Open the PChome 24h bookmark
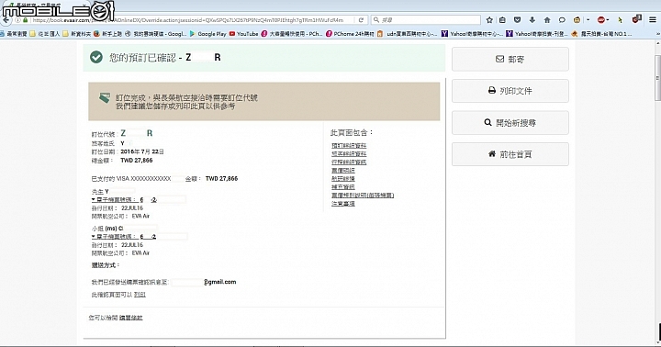 [351, 34]
